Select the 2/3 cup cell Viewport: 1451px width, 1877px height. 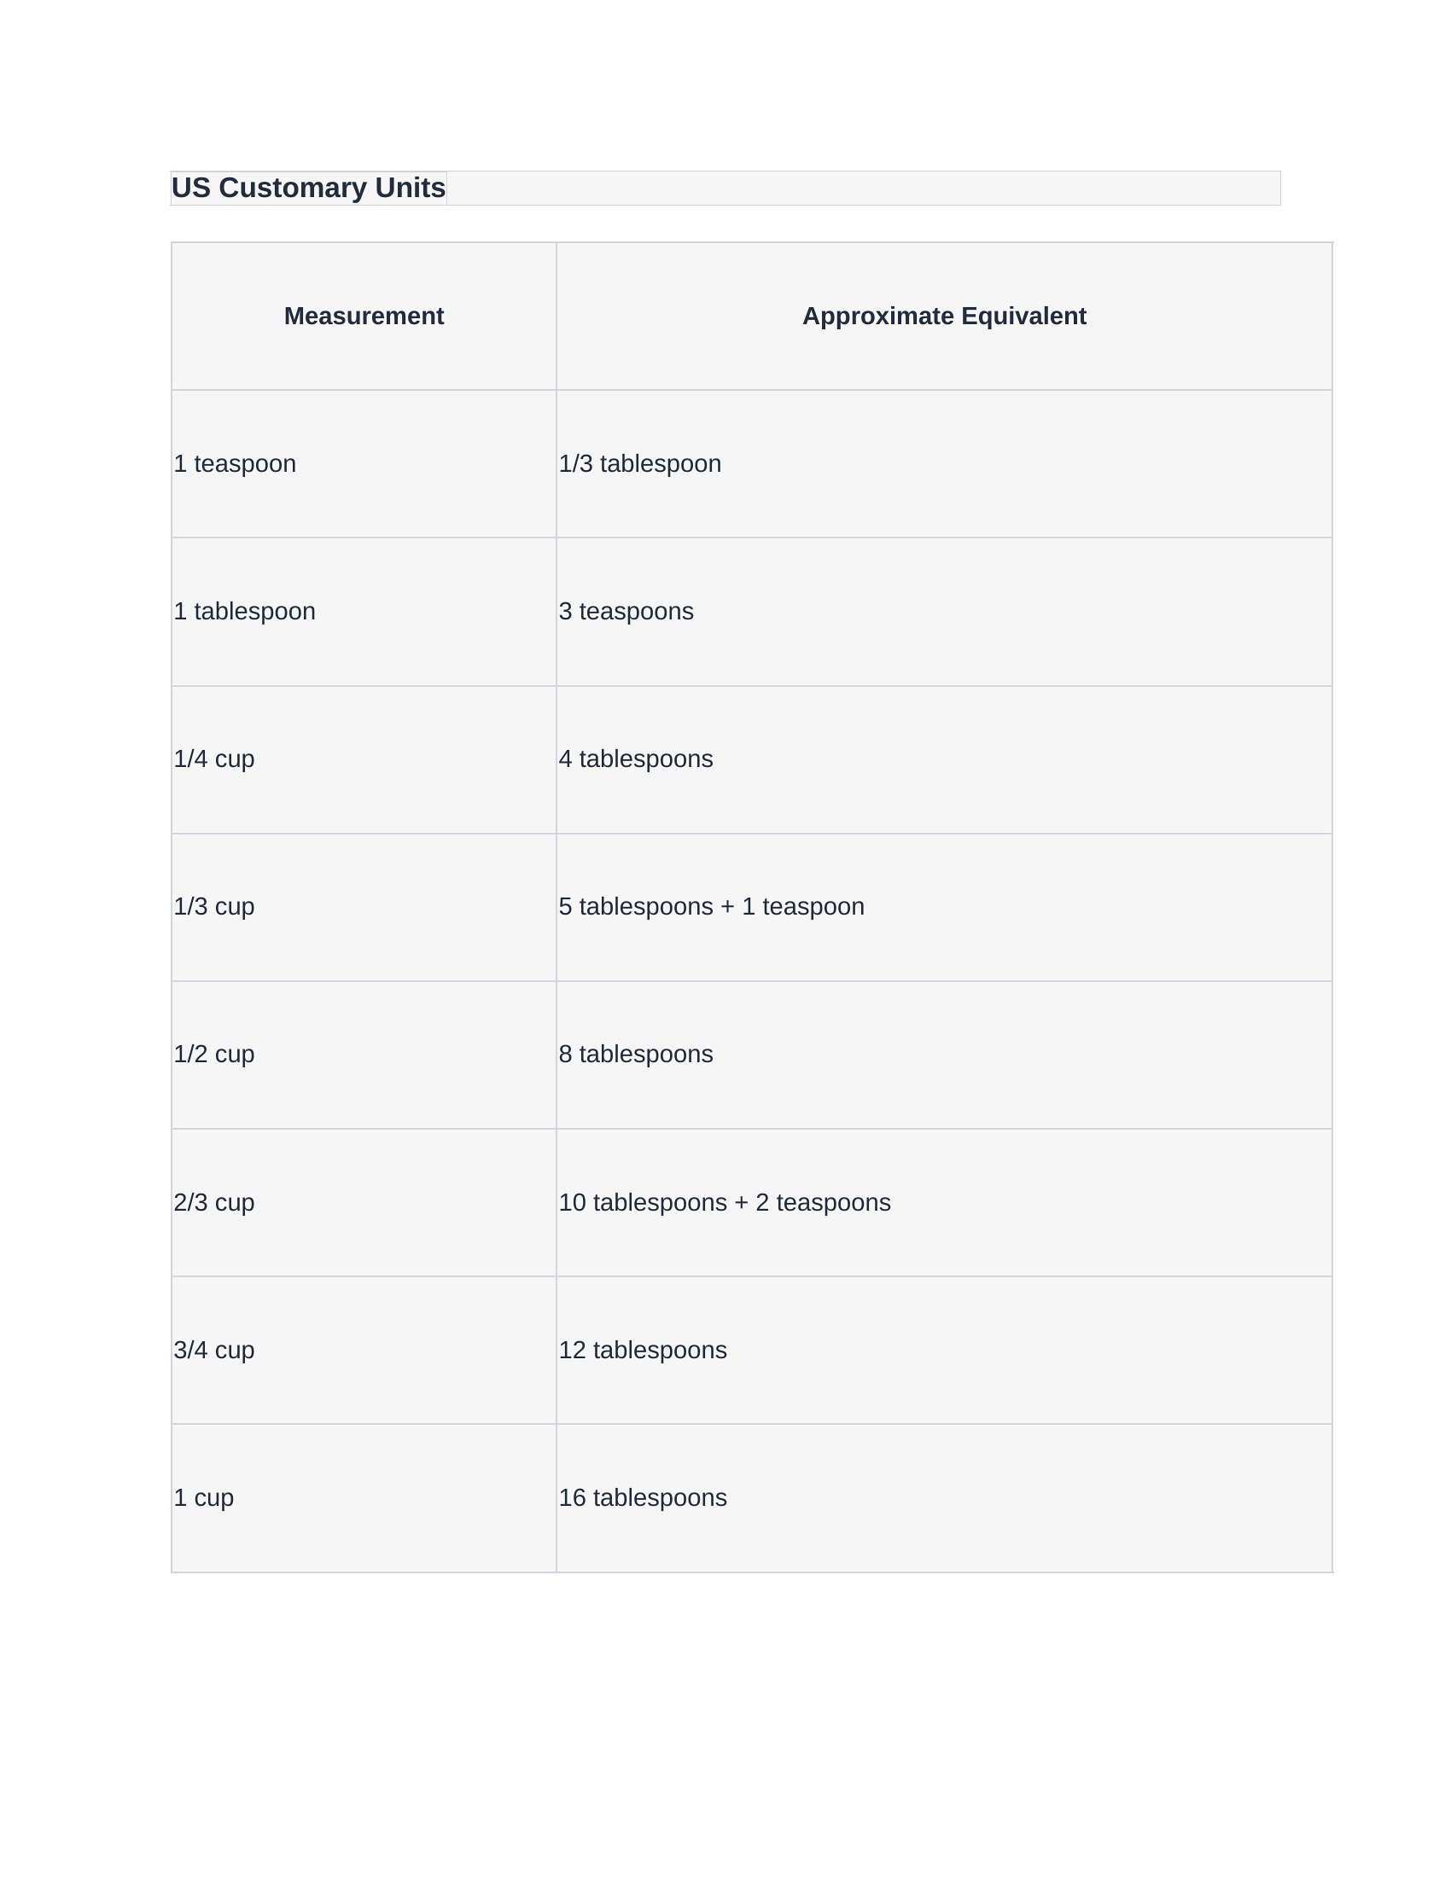coord(364,1203)
